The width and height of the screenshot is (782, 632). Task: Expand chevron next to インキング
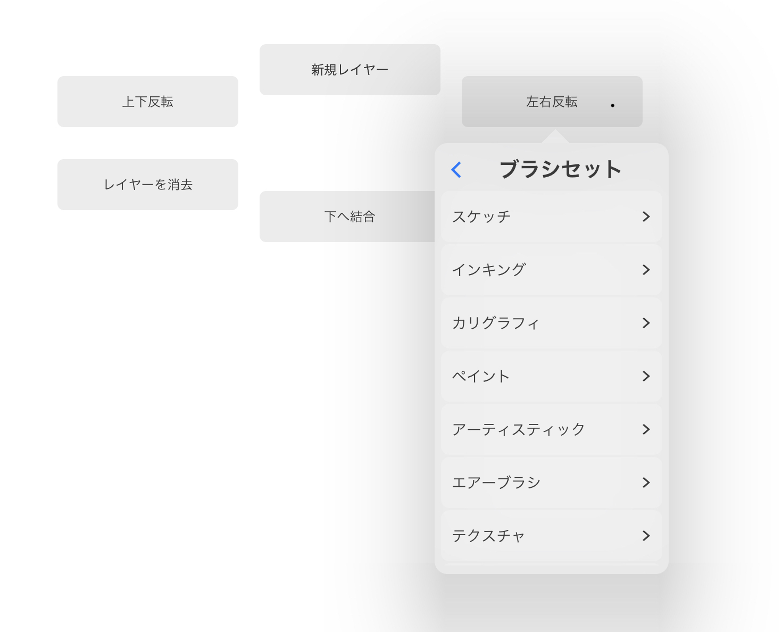pos(646,270)
